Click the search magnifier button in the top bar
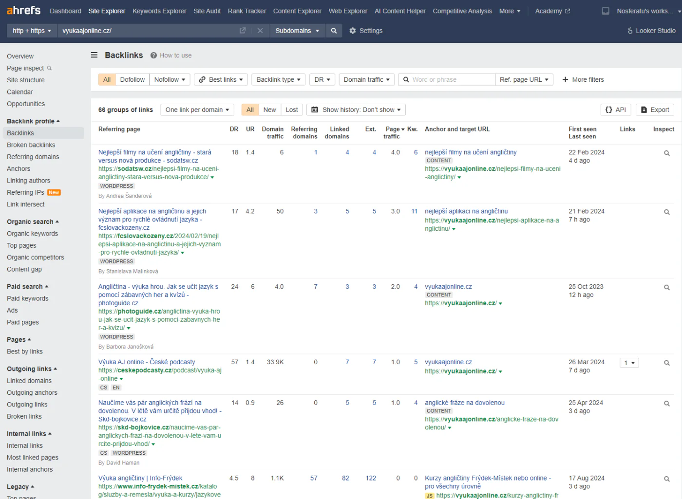The height and width of the screenshot is (499, 682). [334, 31]
